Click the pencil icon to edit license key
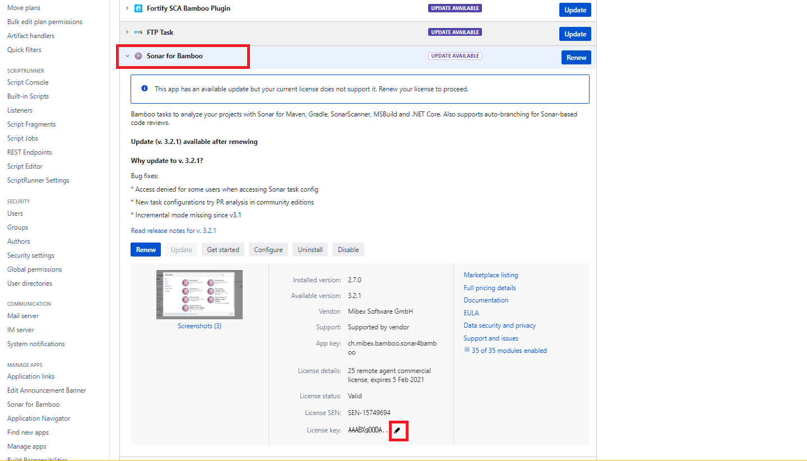This screenshot has width=807, height=461. 397,430
